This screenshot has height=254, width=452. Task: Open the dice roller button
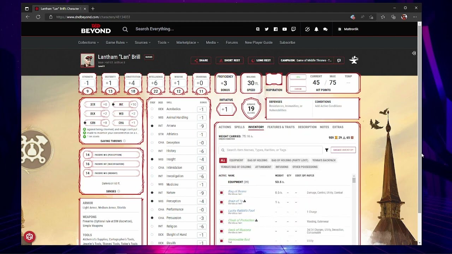(x=29, y=237)
